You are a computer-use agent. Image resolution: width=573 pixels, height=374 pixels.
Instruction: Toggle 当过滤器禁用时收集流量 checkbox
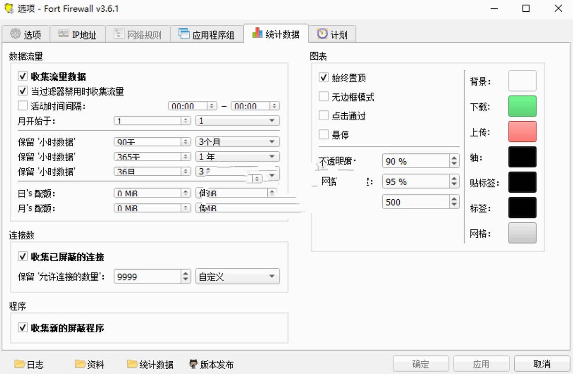coord(23,91)
